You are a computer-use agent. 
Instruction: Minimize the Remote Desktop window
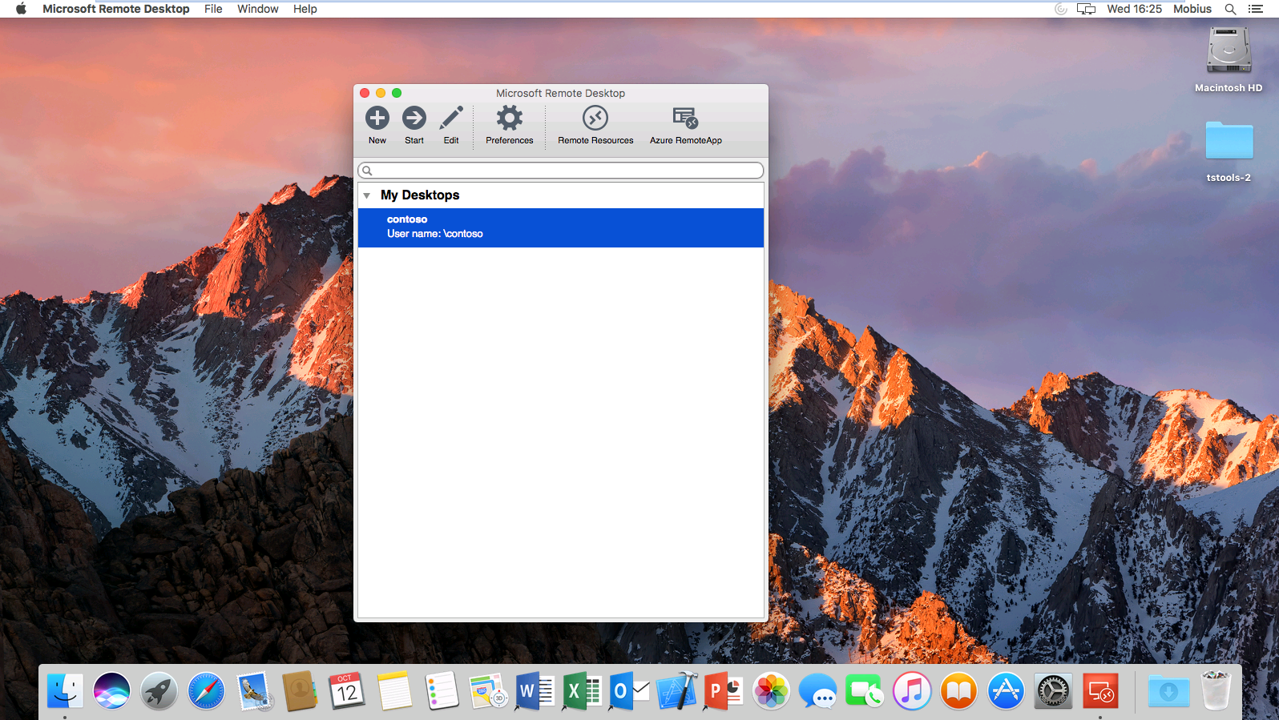click(381, 93)
